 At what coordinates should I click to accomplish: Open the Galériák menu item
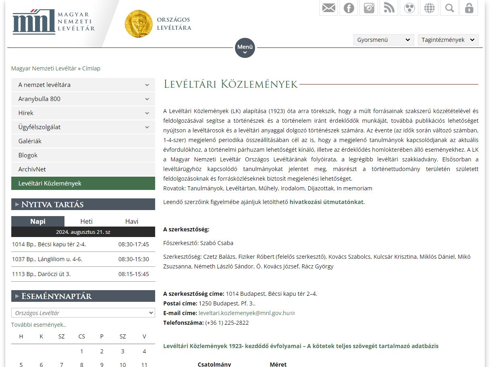83,141
